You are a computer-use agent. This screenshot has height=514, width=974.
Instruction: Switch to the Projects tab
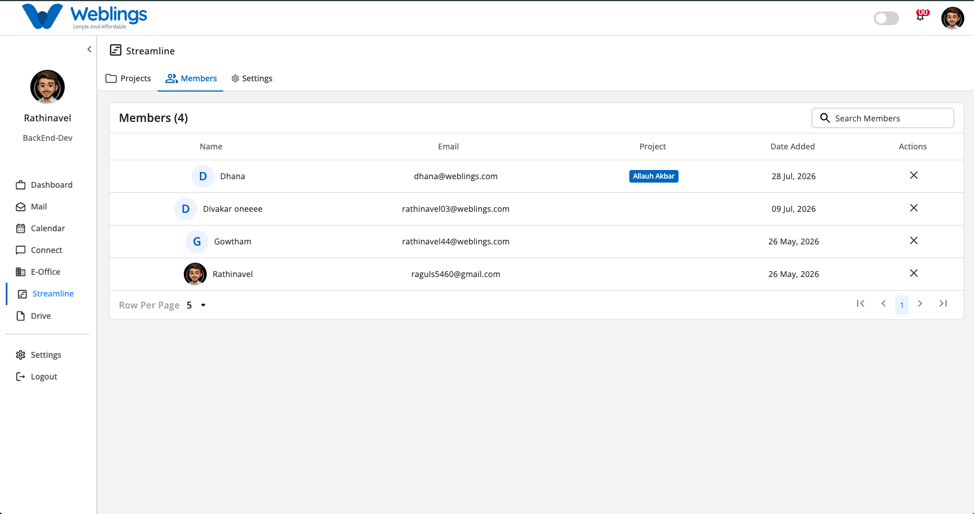tap(128, 78)
